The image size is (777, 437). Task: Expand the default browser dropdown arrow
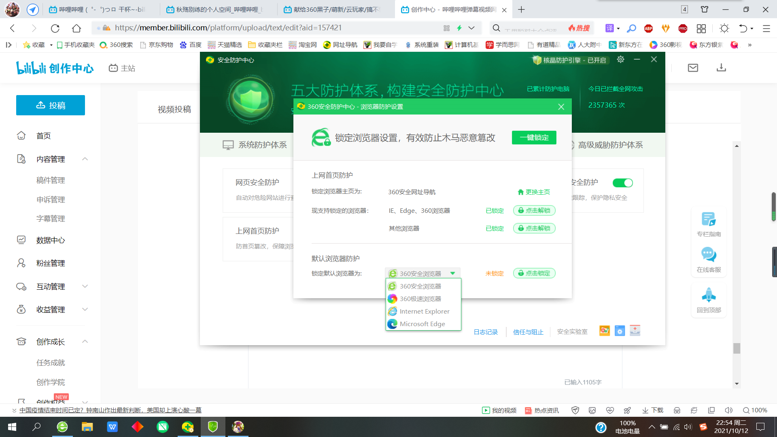tap(452, 274)
